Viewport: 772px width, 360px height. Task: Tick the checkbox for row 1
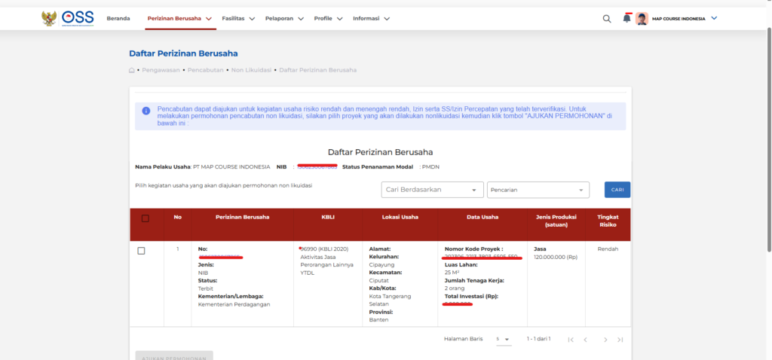[x=141, y=251]
